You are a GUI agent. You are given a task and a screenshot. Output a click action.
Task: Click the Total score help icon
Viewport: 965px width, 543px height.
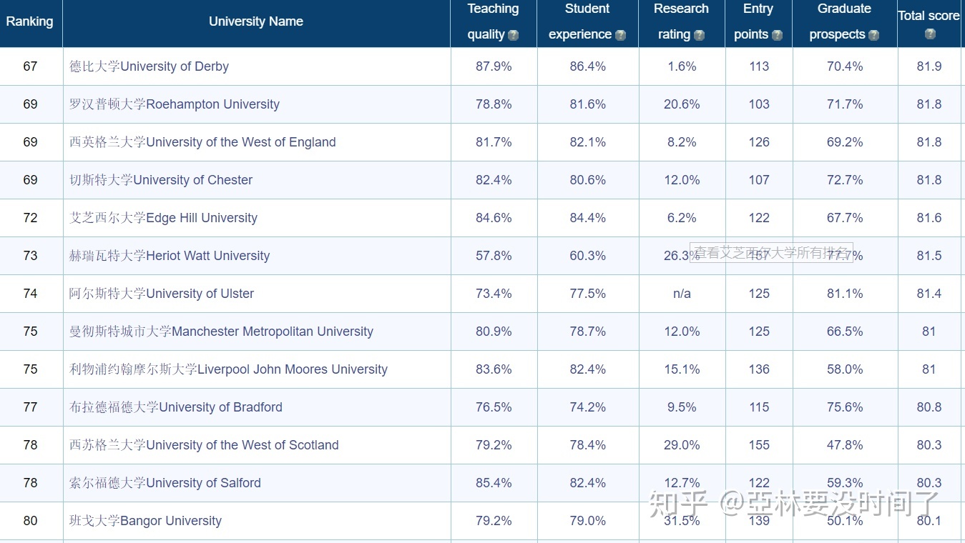(929, 34)
